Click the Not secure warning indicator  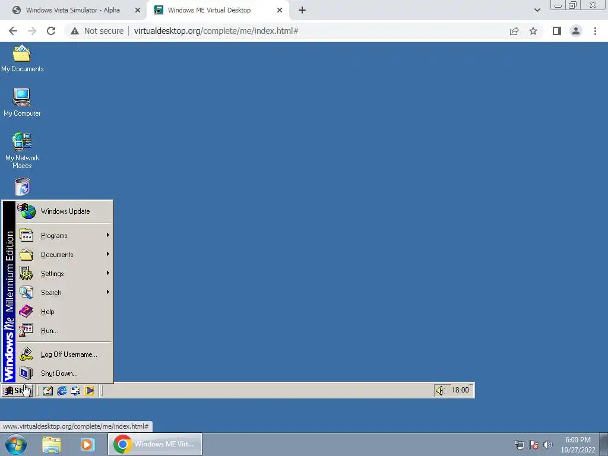tap(97, 31)
